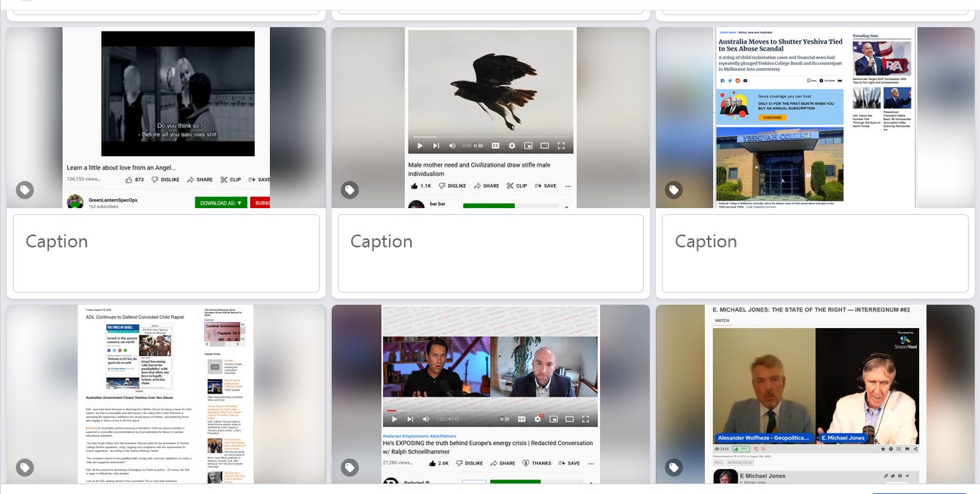Screen dimensions: 980x494
Task: Click the settings gear in hawk video screenshot
Action: pyautogui.click(x=512, y=146)
